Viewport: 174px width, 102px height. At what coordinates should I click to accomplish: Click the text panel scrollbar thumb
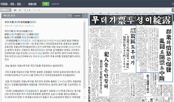coord(84,55)
